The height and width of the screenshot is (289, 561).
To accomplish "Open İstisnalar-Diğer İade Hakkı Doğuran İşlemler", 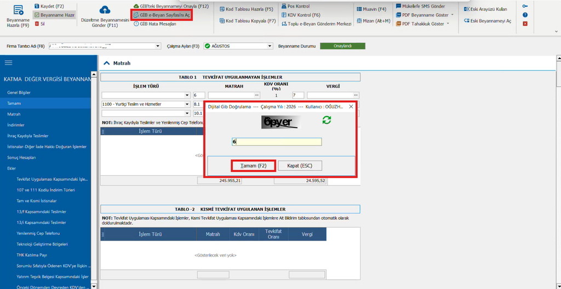I will click(x=47, y=147).
